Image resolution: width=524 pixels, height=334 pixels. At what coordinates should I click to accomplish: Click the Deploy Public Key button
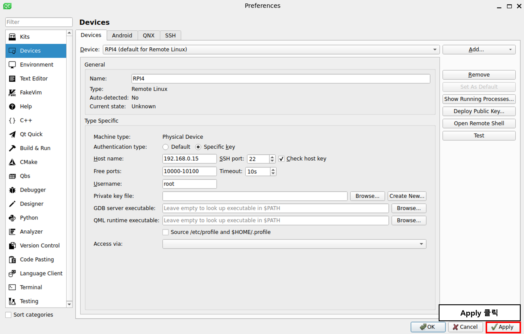click(479, 111)
